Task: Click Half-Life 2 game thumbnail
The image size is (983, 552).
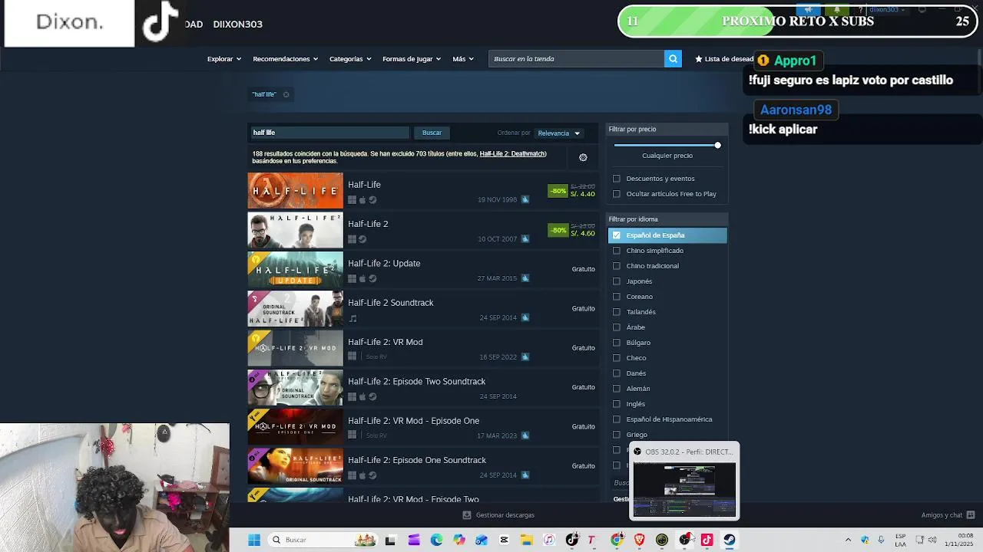Action: tap(295, 230)
